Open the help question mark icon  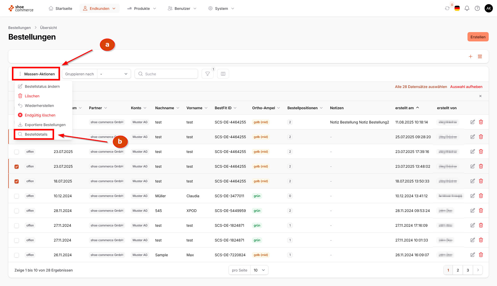(477, 8)
